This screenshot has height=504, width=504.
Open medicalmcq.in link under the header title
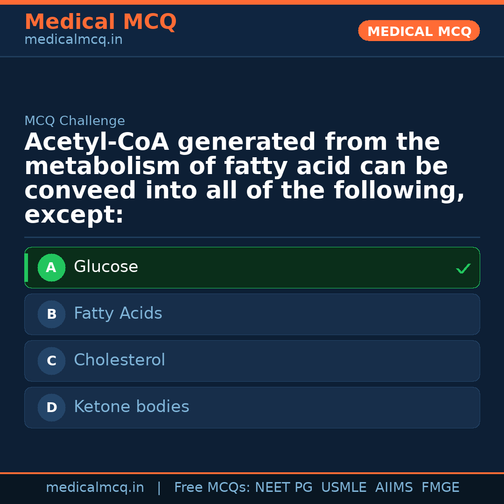click(73, 40)
